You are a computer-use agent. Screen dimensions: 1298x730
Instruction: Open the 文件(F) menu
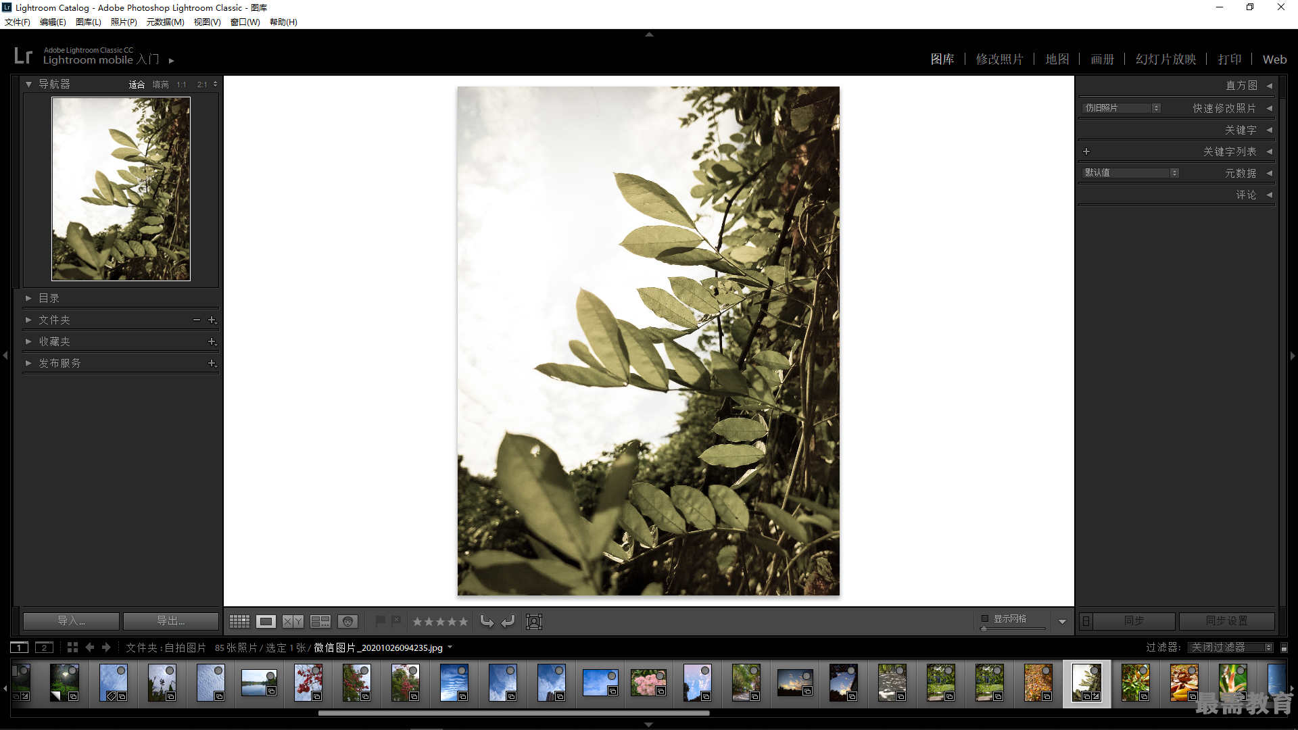18,22
